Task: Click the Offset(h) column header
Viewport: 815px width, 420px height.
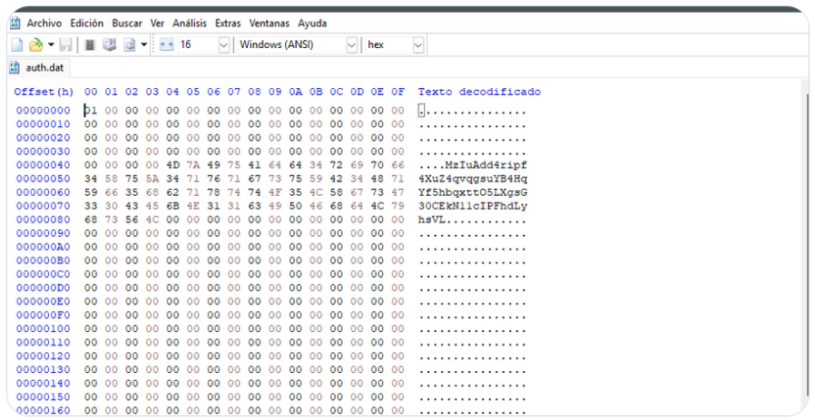Action: point(44,93)
